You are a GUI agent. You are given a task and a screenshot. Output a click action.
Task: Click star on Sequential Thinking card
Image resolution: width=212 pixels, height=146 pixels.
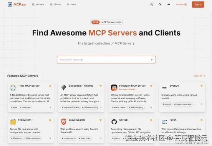point(101,86)
